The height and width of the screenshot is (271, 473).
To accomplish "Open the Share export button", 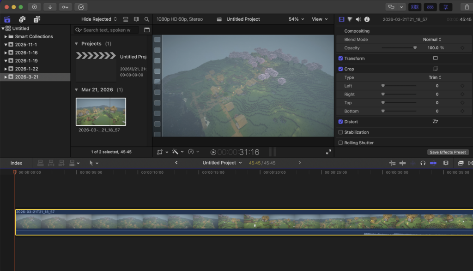I will point(466,7).
